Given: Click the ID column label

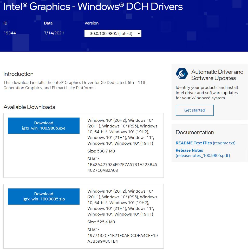Looking at the screenshot, I should point(5,23).
